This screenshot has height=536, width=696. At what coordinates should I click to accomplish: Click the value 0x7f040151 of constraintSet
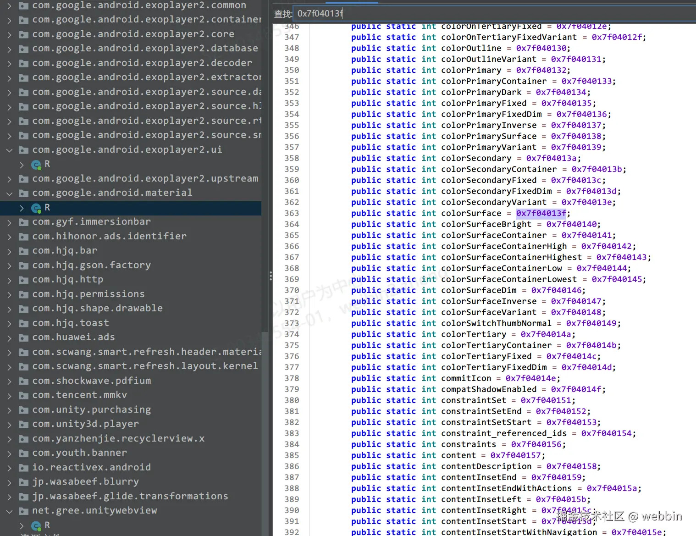(546, 400)
